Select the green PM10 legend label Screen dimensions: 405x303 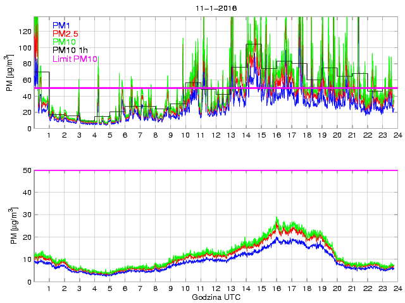click(64, 42)
